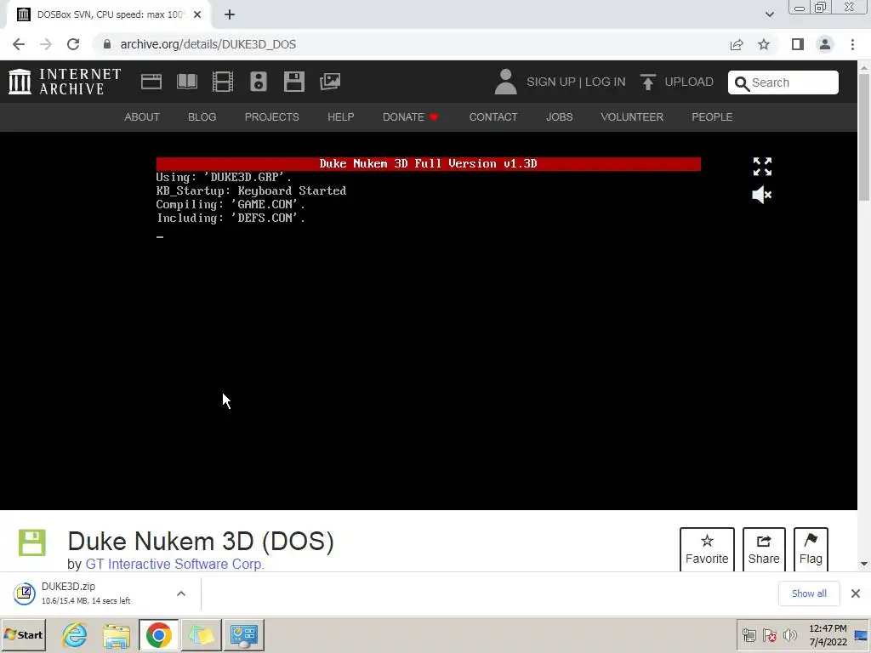Open the Audio speaker icon
Viewport: 871px width, 653px height.
259,82
